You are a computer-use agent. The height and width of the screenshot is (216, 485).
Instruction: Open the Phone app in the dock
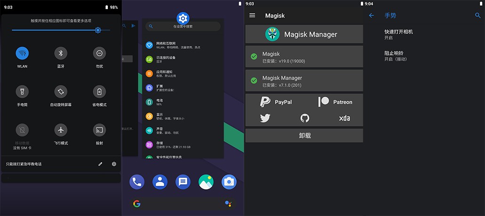coord(137,182)
